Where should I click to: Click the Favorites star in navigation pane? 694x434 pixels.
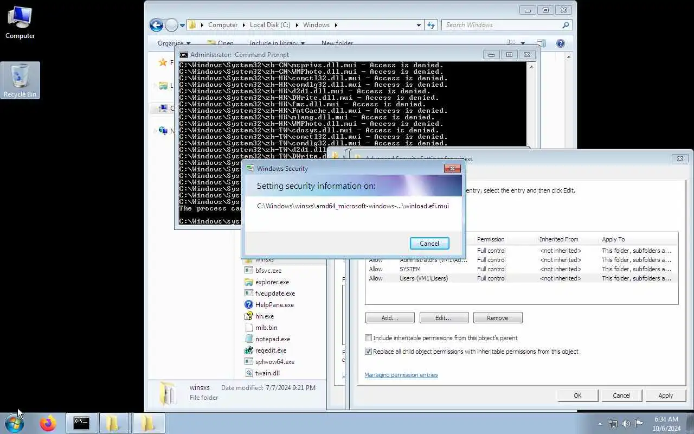tap(163, 62)
